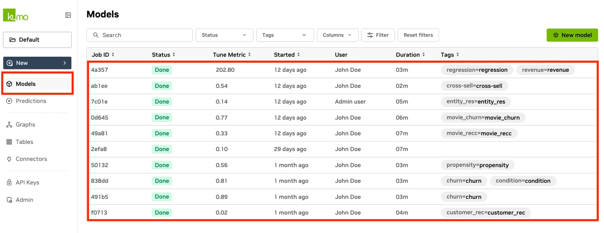
Task: Click the User column header
Action: tap(341, 55)
